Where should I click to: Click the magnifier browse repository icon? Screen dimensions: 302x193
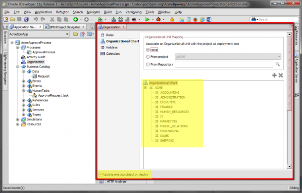(x=278, y=64)
